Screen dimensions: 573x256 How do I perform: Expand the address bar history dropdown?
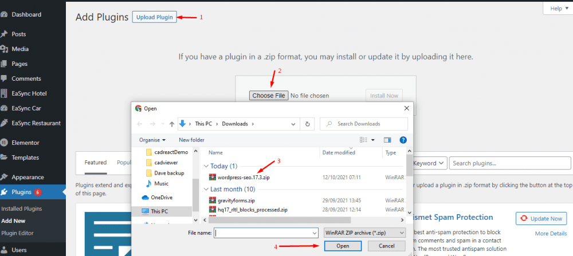click(x=293, y=124)
